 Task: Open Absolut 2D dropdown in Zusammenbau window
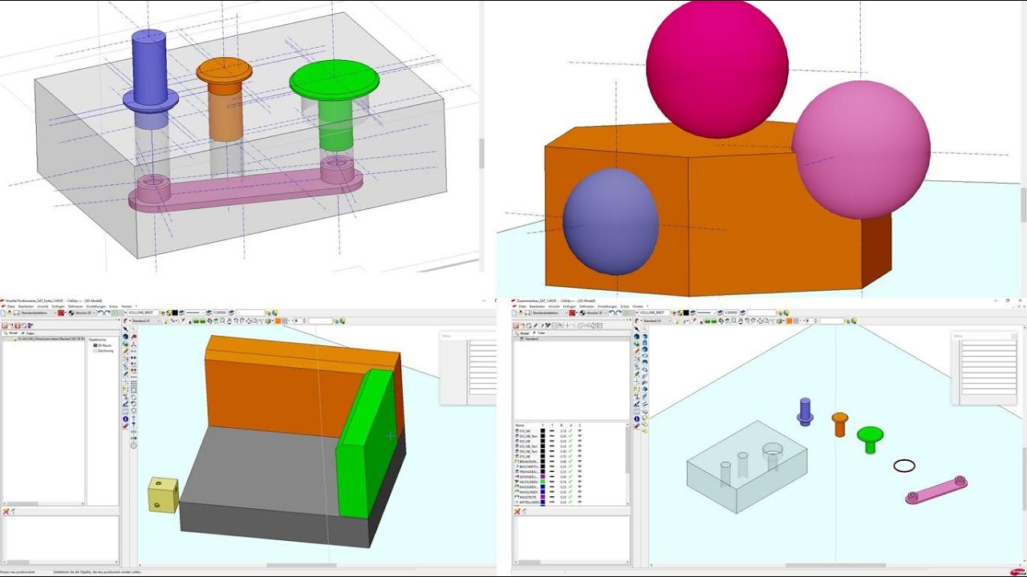pos(596,313)
